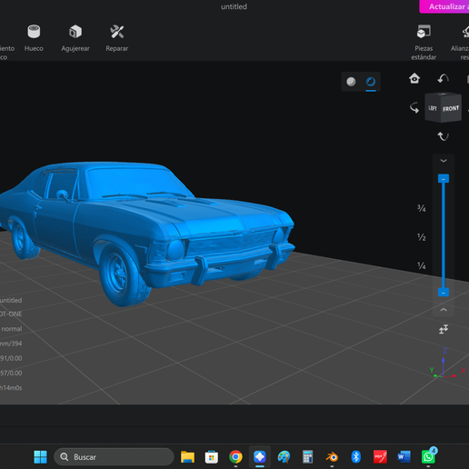The image size is (469, 469).
Task: Open the Windows Start menu
Action: click(x=40, y=457)
